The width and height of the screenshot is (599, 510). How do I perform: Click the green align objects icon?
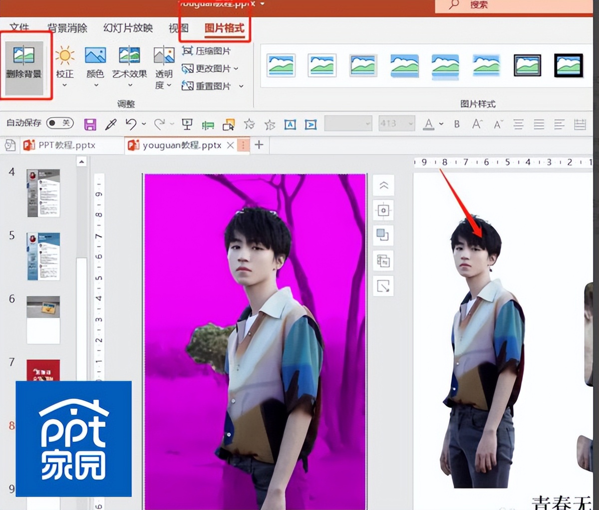point(208,125)
